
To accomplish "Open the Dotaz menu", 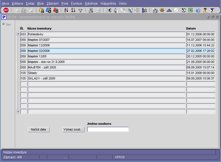I will (30, 4).
